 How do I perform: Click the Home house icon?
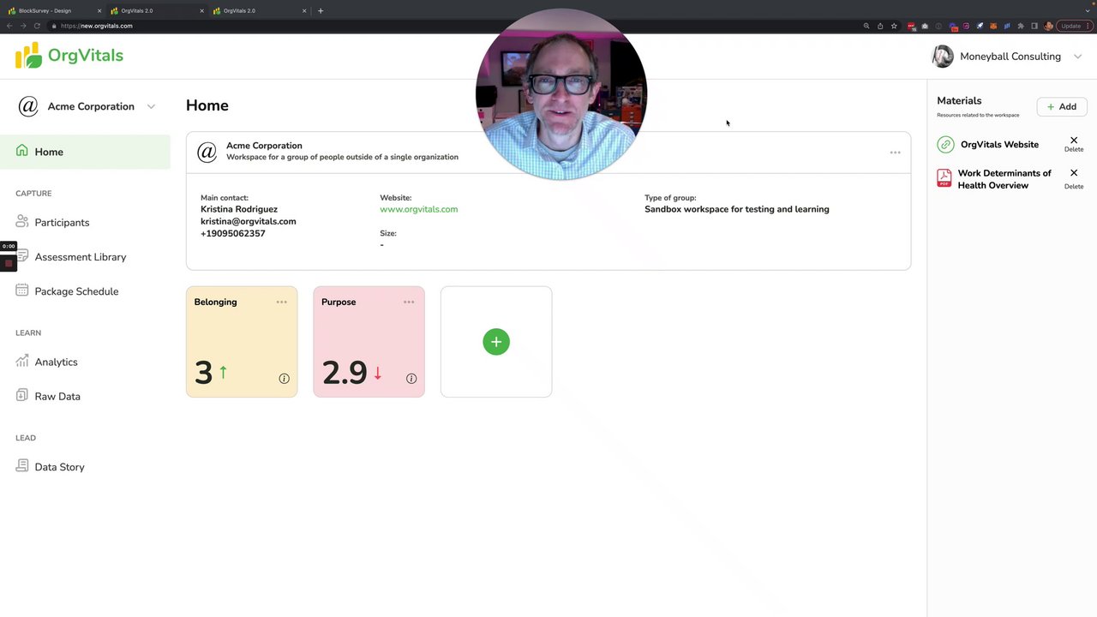(x=22, y=151)
